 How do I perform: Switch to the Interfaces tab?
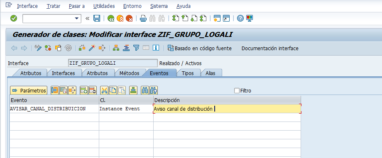64,73
